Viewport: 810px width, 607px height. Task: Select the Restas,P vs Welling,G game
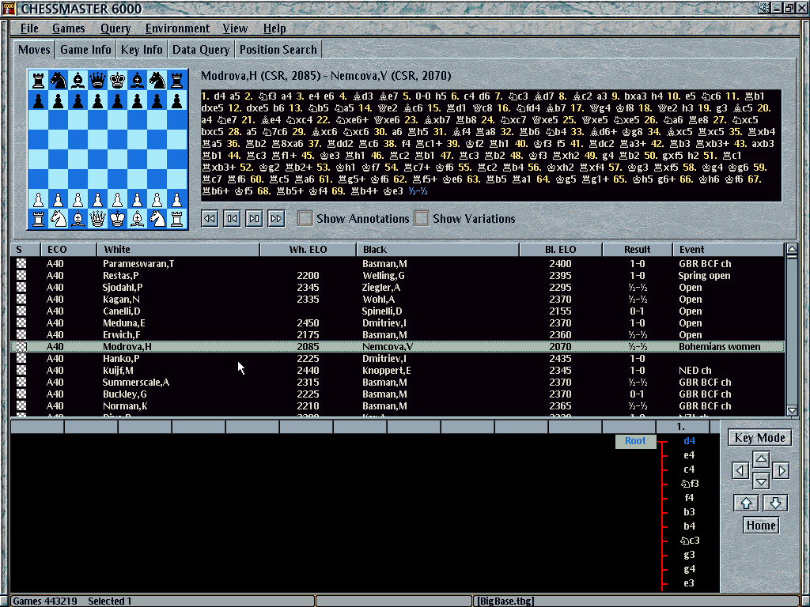point(397,276)
